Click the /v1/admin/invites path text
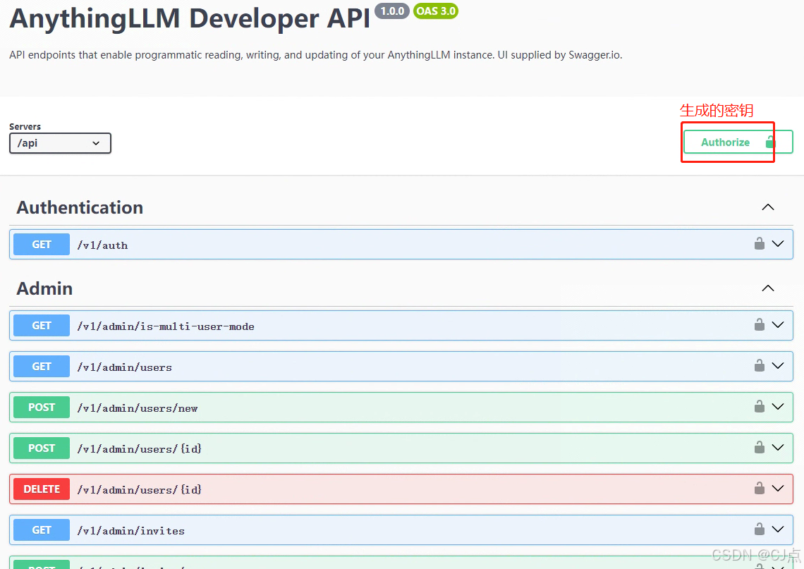 pos(130,531)
